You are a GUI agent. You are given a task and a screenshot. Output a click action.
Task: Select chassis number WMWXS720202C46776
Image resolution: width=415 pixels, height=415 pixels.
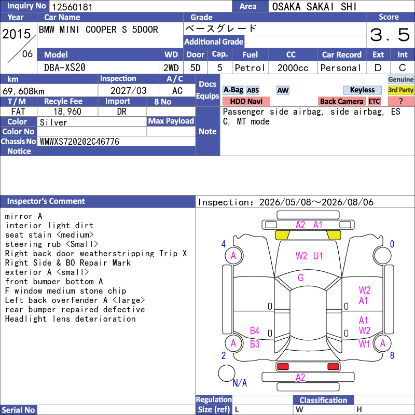[x=79, y=142]
